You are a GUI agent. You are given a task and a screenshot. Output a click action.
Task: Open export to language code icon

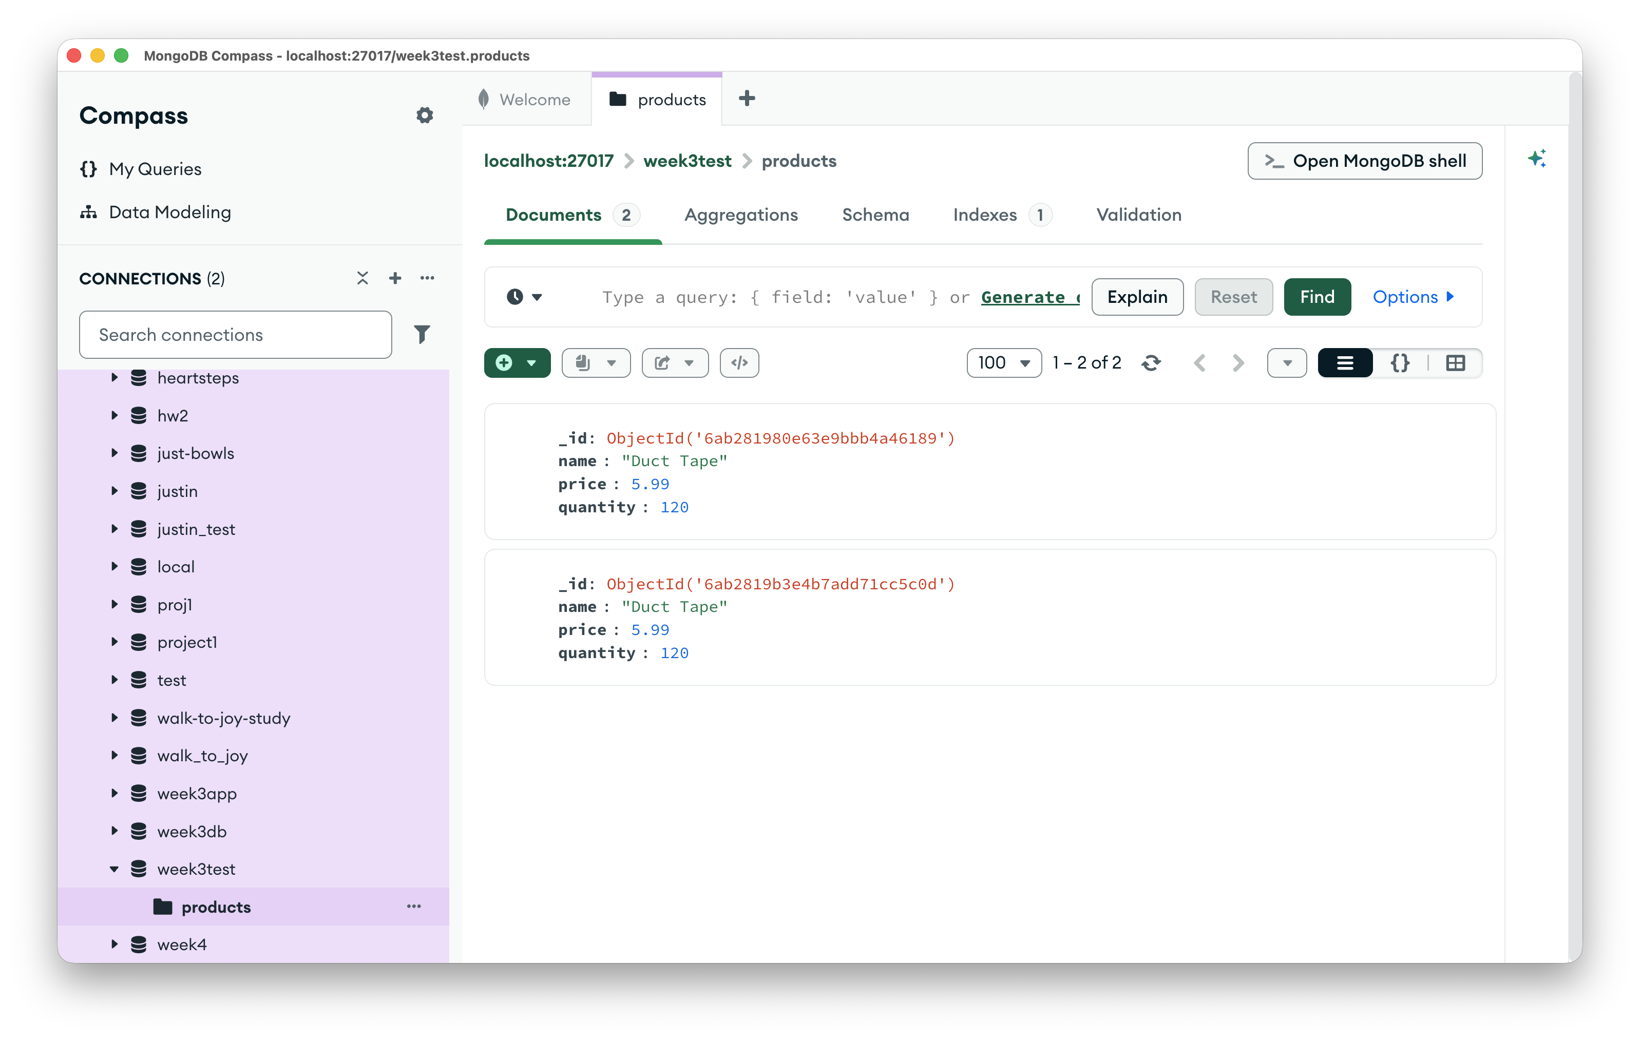(x=739, y=363)
